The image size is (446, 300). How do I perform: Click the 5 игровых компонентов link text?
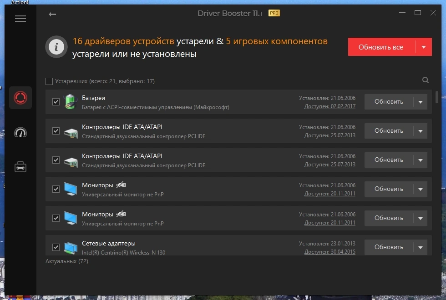[x=277, y=41]
